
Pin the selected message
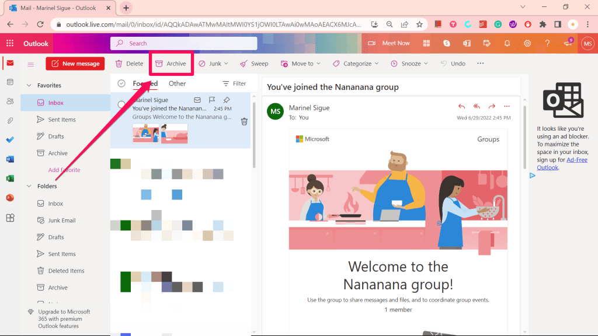[227, 100]
